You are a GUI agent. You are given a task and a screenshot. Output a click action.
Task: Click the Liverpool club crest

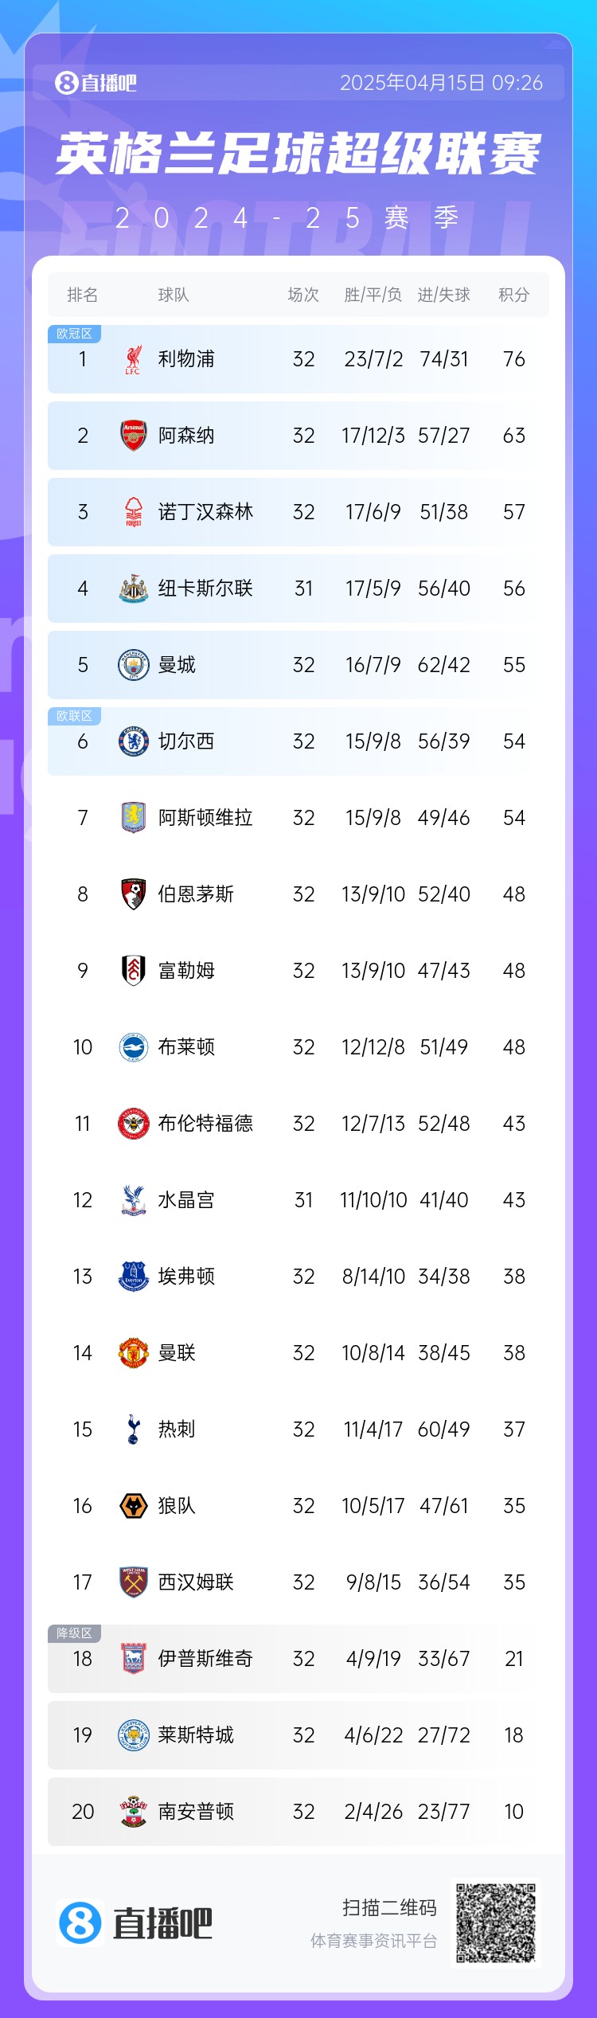point(133,359)
